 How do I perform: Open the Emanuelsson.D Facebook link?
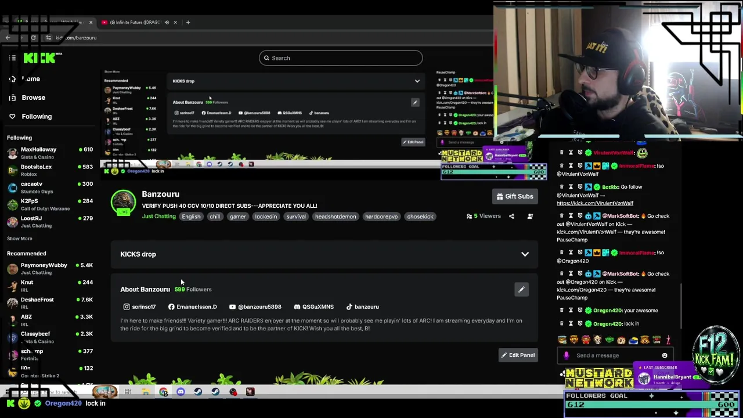[192, 307]
